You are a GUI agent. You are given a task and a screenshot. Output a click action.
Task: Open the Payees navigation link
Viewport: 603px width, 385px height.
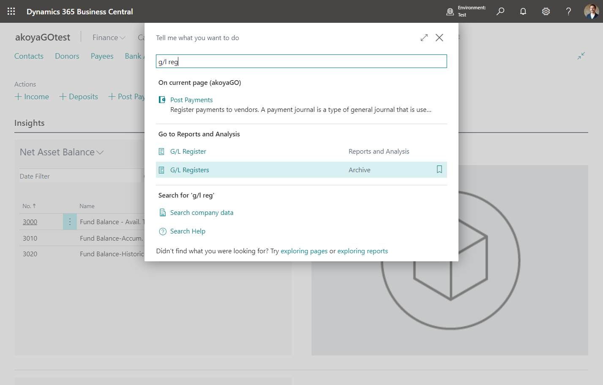(x=102, y=56)
